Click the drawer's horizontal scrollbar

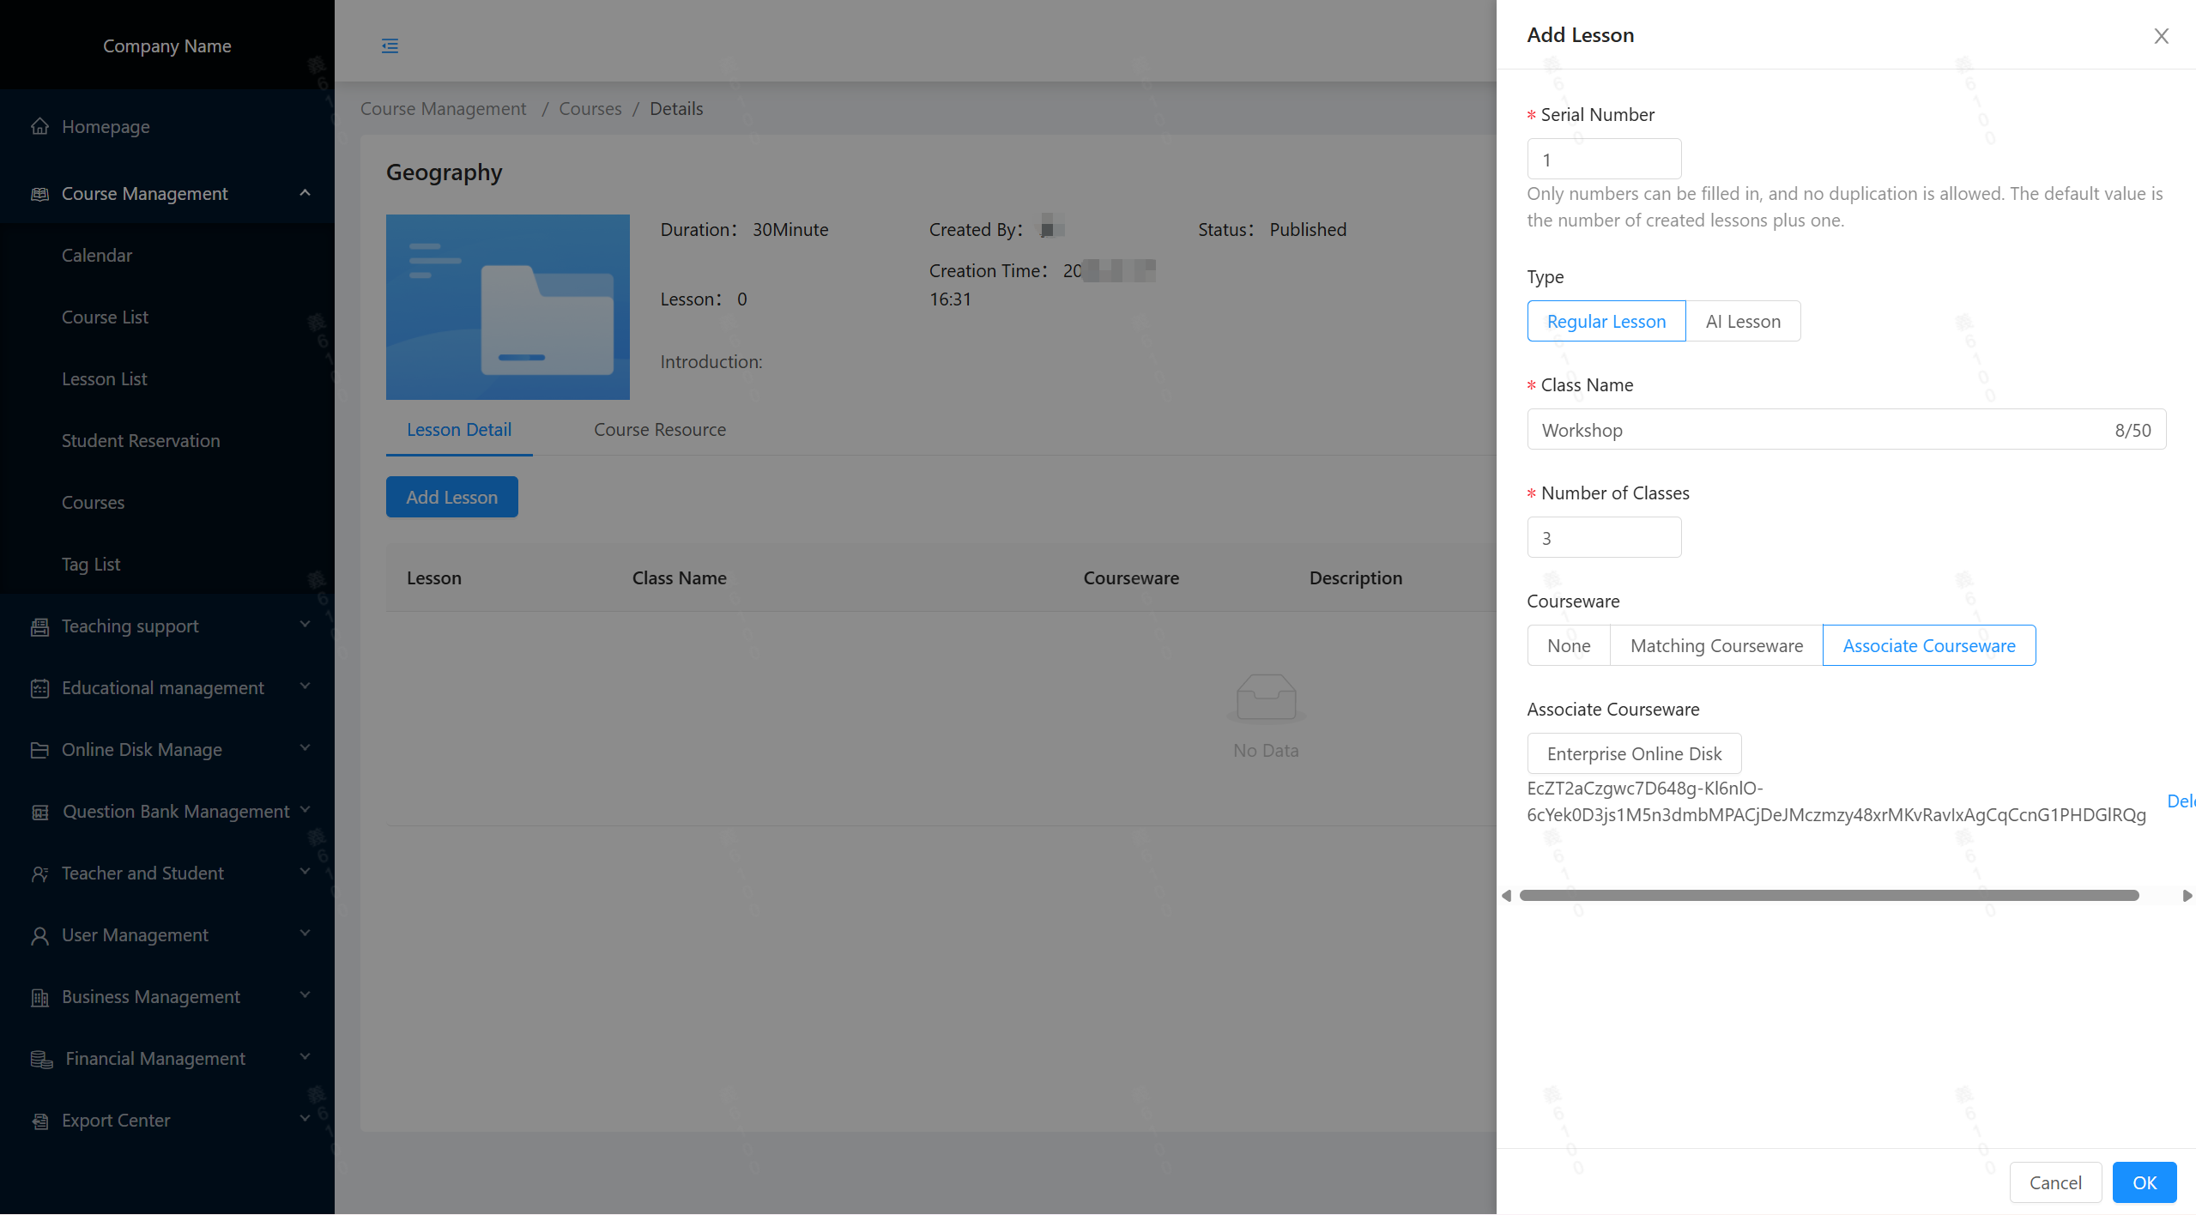pos(1828,896)
